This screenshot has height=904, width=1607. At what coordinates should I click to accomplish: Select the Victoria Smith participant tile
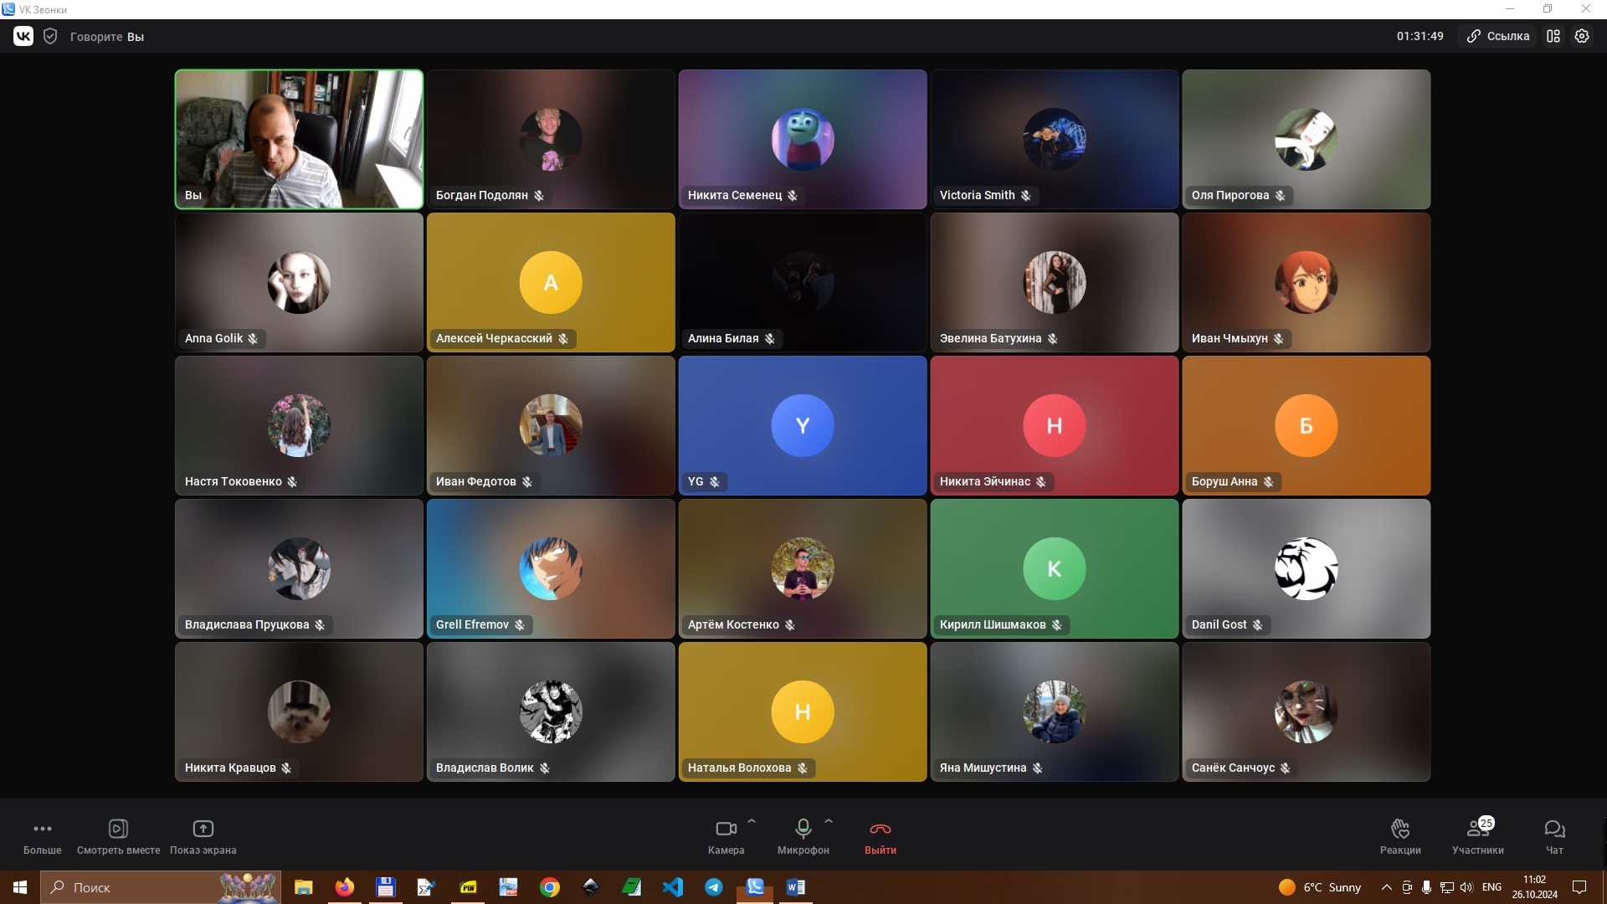coord(1055,139)
